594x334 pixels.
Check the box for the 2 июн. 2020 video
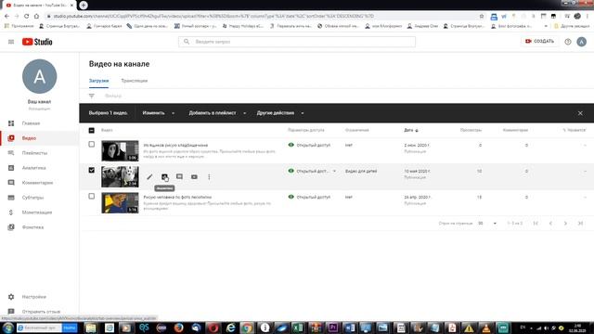click(92, 145)
